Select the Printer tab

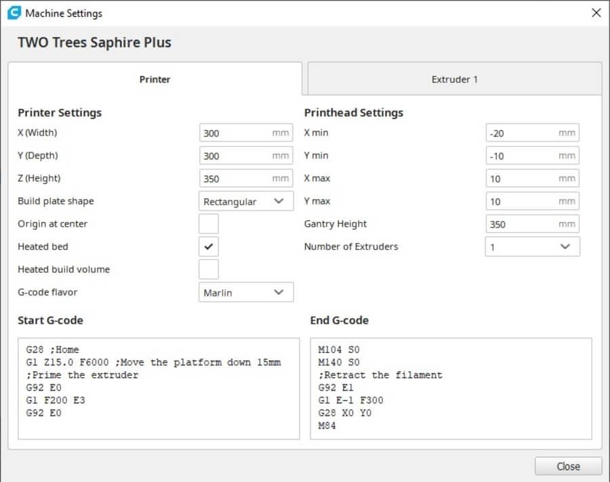point(155,79)
